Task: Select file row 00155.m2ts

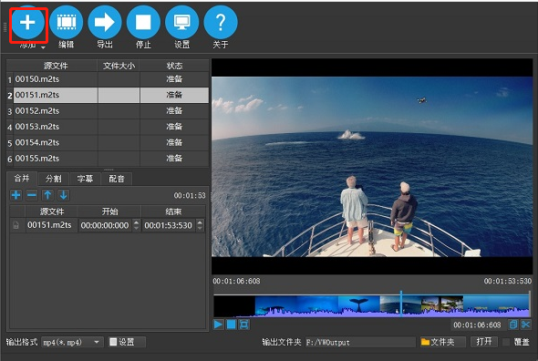Action: point(108,159)
